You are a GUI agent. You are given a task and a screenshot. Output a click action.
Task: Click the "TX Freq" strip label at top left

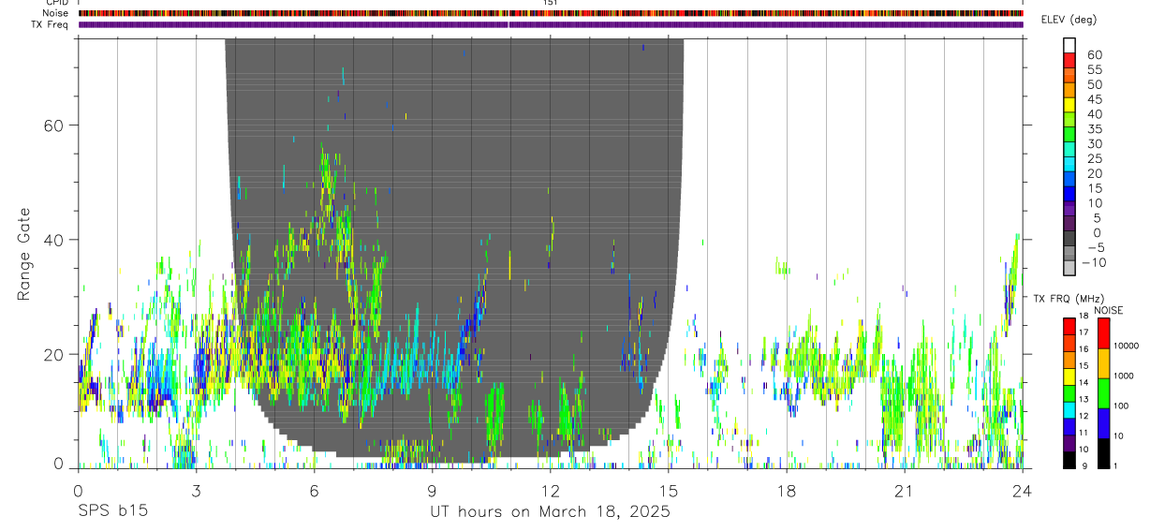coord(51,24)
